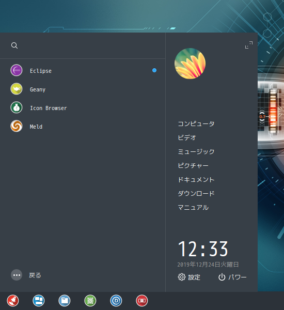Select the Meld text label
Image resolution: width=284 pixels, height=310 pixels.
click(36, 127)
